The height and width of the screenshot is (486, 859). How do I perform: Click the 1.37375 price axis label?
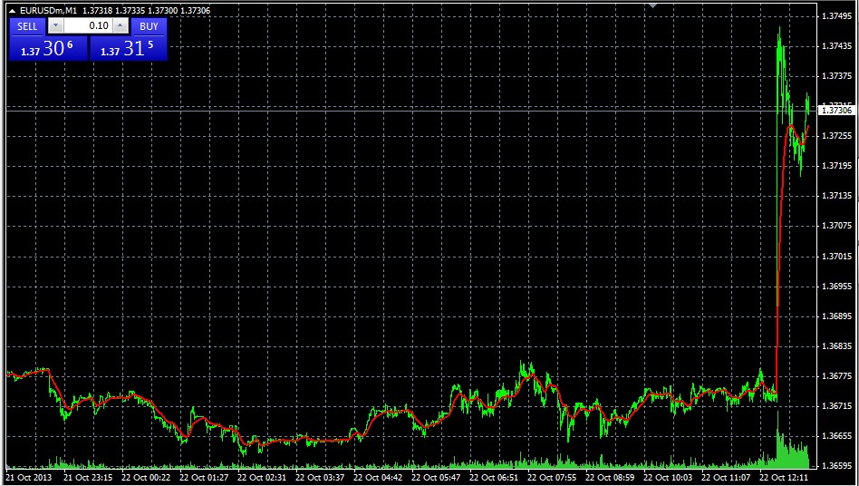click(836, 76)
